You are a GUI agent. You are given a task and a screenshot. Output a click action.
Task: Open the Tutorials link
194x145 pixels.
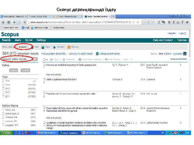(182, 40)
